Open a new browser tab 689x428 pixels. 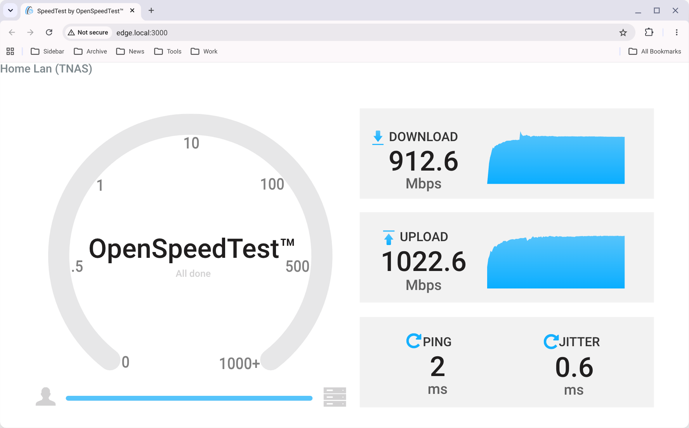151,10
